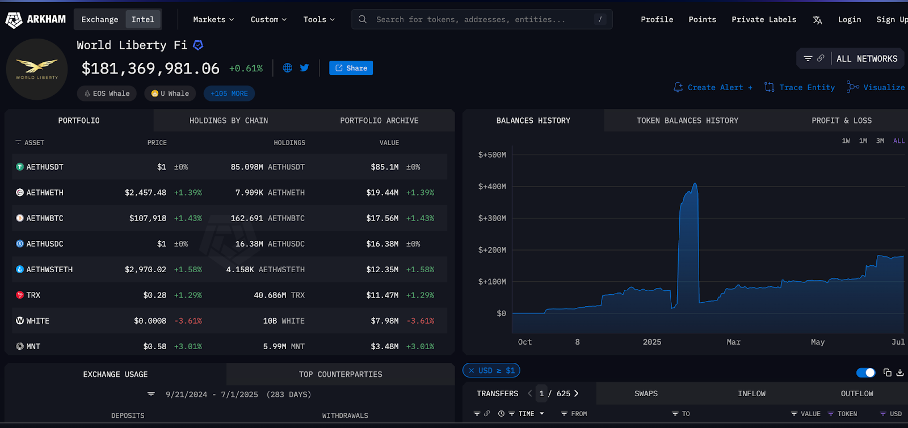Screen dimensions: 908x428
Task: Open World Liberty Fi Twitter profile icon
Action: 305,68
